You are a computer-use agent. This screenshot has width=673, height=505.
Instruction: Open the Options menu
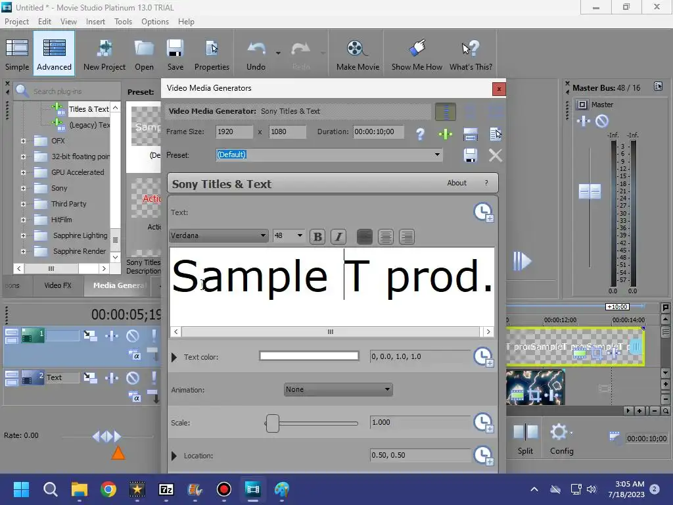(x=155, y=22)
